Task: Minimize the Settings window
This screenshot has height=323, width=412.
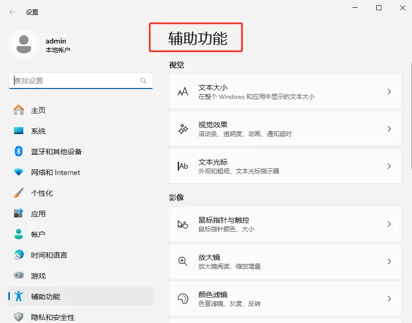Action: 355,8
